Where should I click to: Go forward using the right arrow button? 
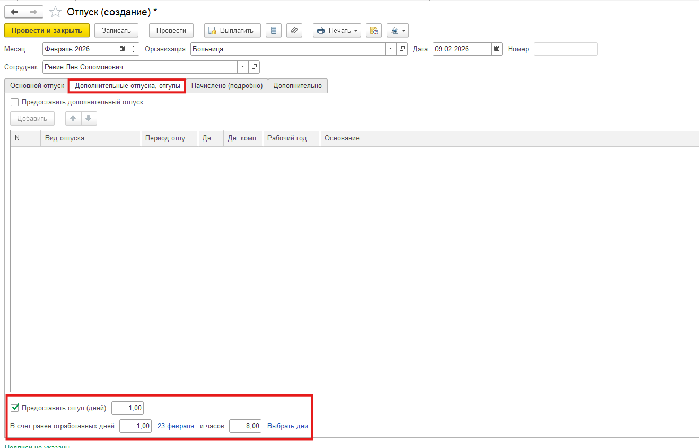[33, 12]
